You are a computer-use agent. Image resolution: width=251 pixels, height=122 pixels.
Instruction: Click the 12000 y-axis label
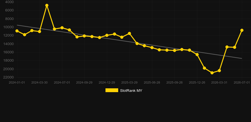(x=9, y=36)
